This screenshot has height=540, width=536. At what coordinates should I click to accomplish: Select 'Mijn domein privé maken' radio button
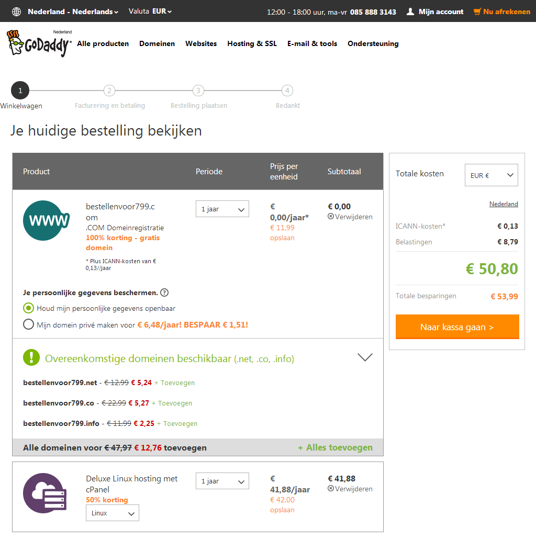29,324
